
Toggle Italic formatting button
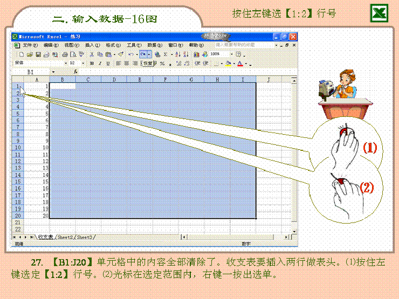(x=100, y=64)
